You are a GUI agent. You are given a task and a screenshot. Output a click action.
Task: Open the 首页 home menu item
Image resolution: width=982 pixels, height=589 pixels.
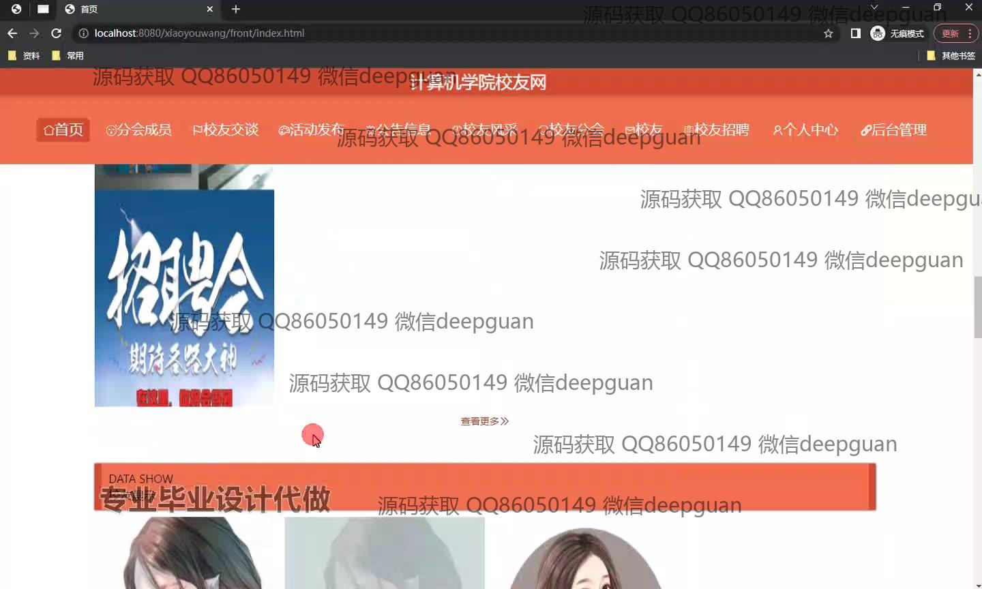[x=63, y=130]
